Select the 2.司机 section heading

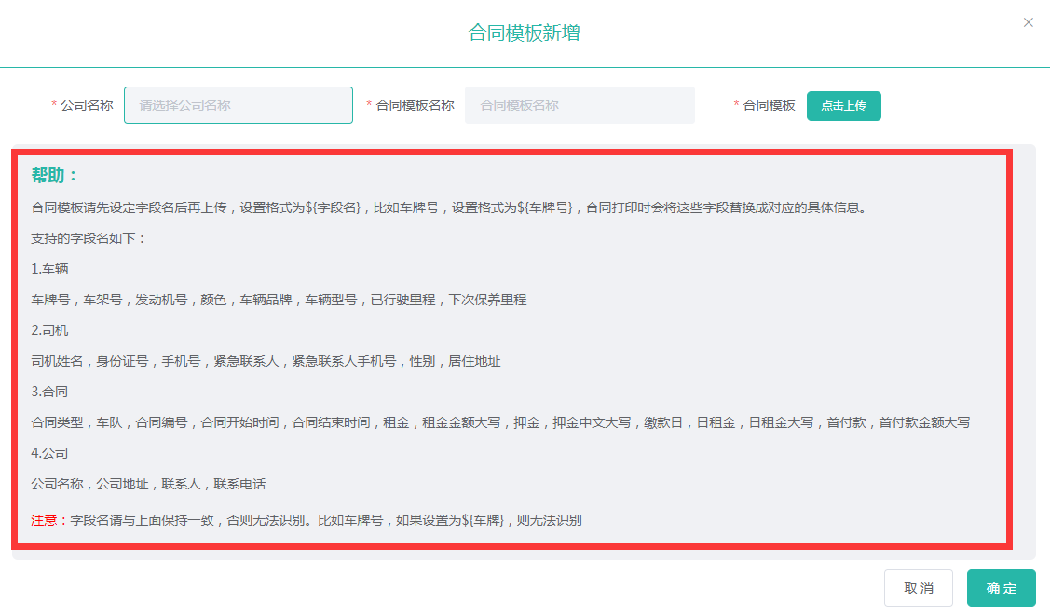49,330
